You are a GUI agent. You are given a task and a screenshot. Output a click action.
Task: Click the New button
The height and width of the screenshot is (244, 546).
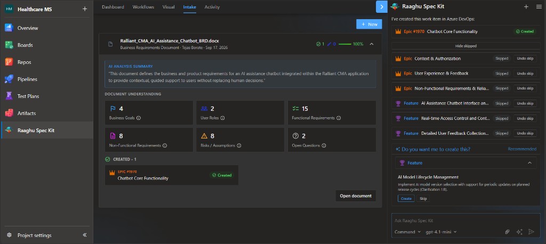[x=369, y=25]
